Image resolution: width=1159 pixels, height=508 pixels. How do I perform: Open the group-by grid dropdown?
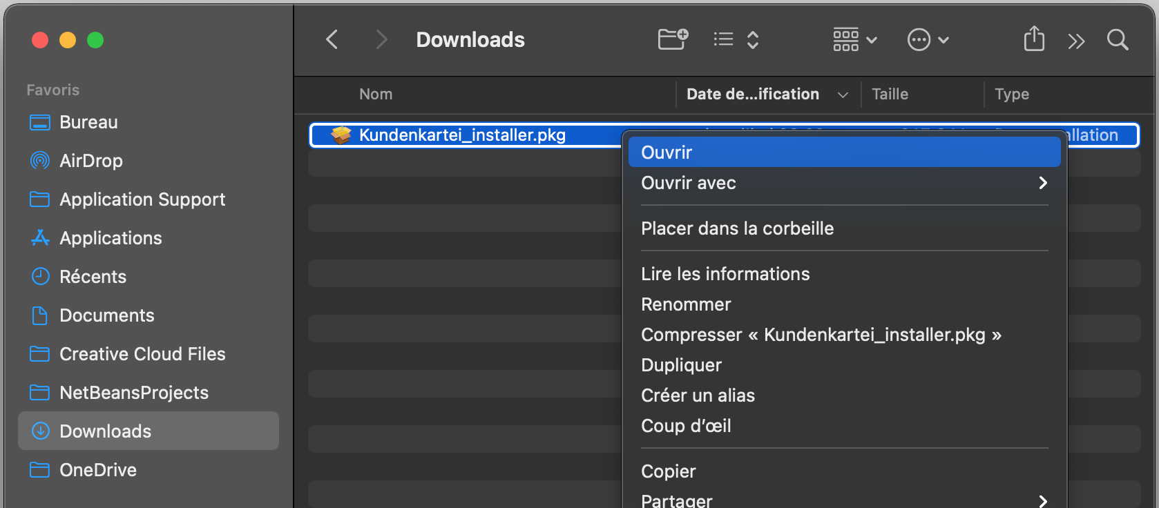pos(855,39)
